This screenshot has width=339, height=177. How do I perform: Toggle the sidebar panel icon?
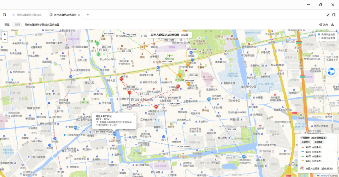pos(4,15)
